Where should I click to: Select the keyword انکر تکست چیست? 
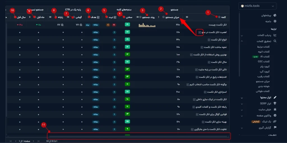(217, 25)
